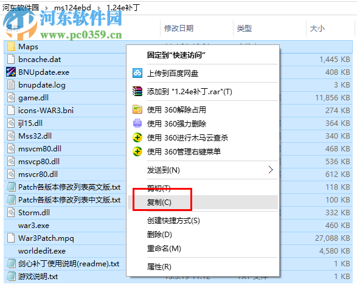Screen dimensions: 357x287
Task: Sort by the 类型 column header
Action: [x=244, y=28]
